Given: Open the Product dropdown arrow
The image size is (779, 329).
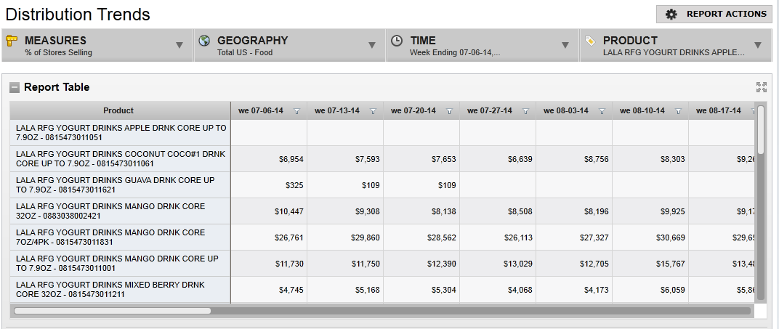Looking at the screenshot, I should 758,46.
